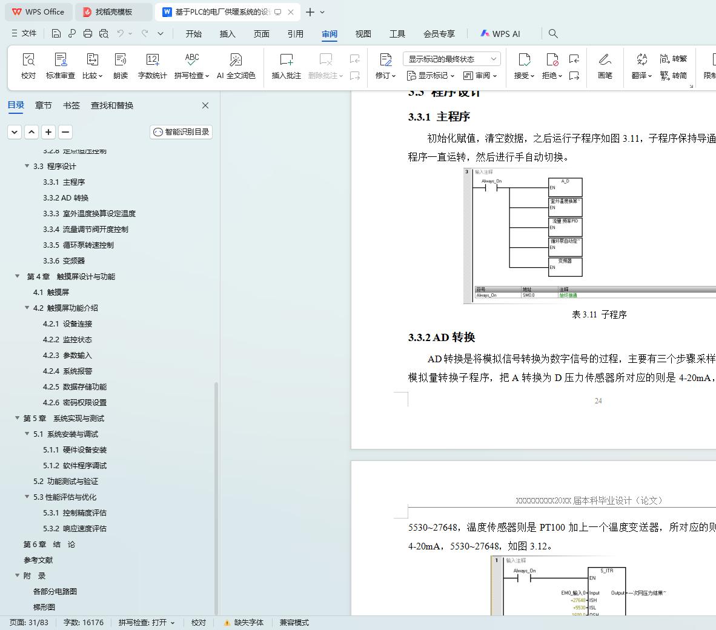The width and height of the screenshot is (716, 630).
Task: Collapse the 5.1 系统安装与调试 node
Action: (x=27, y=434)
